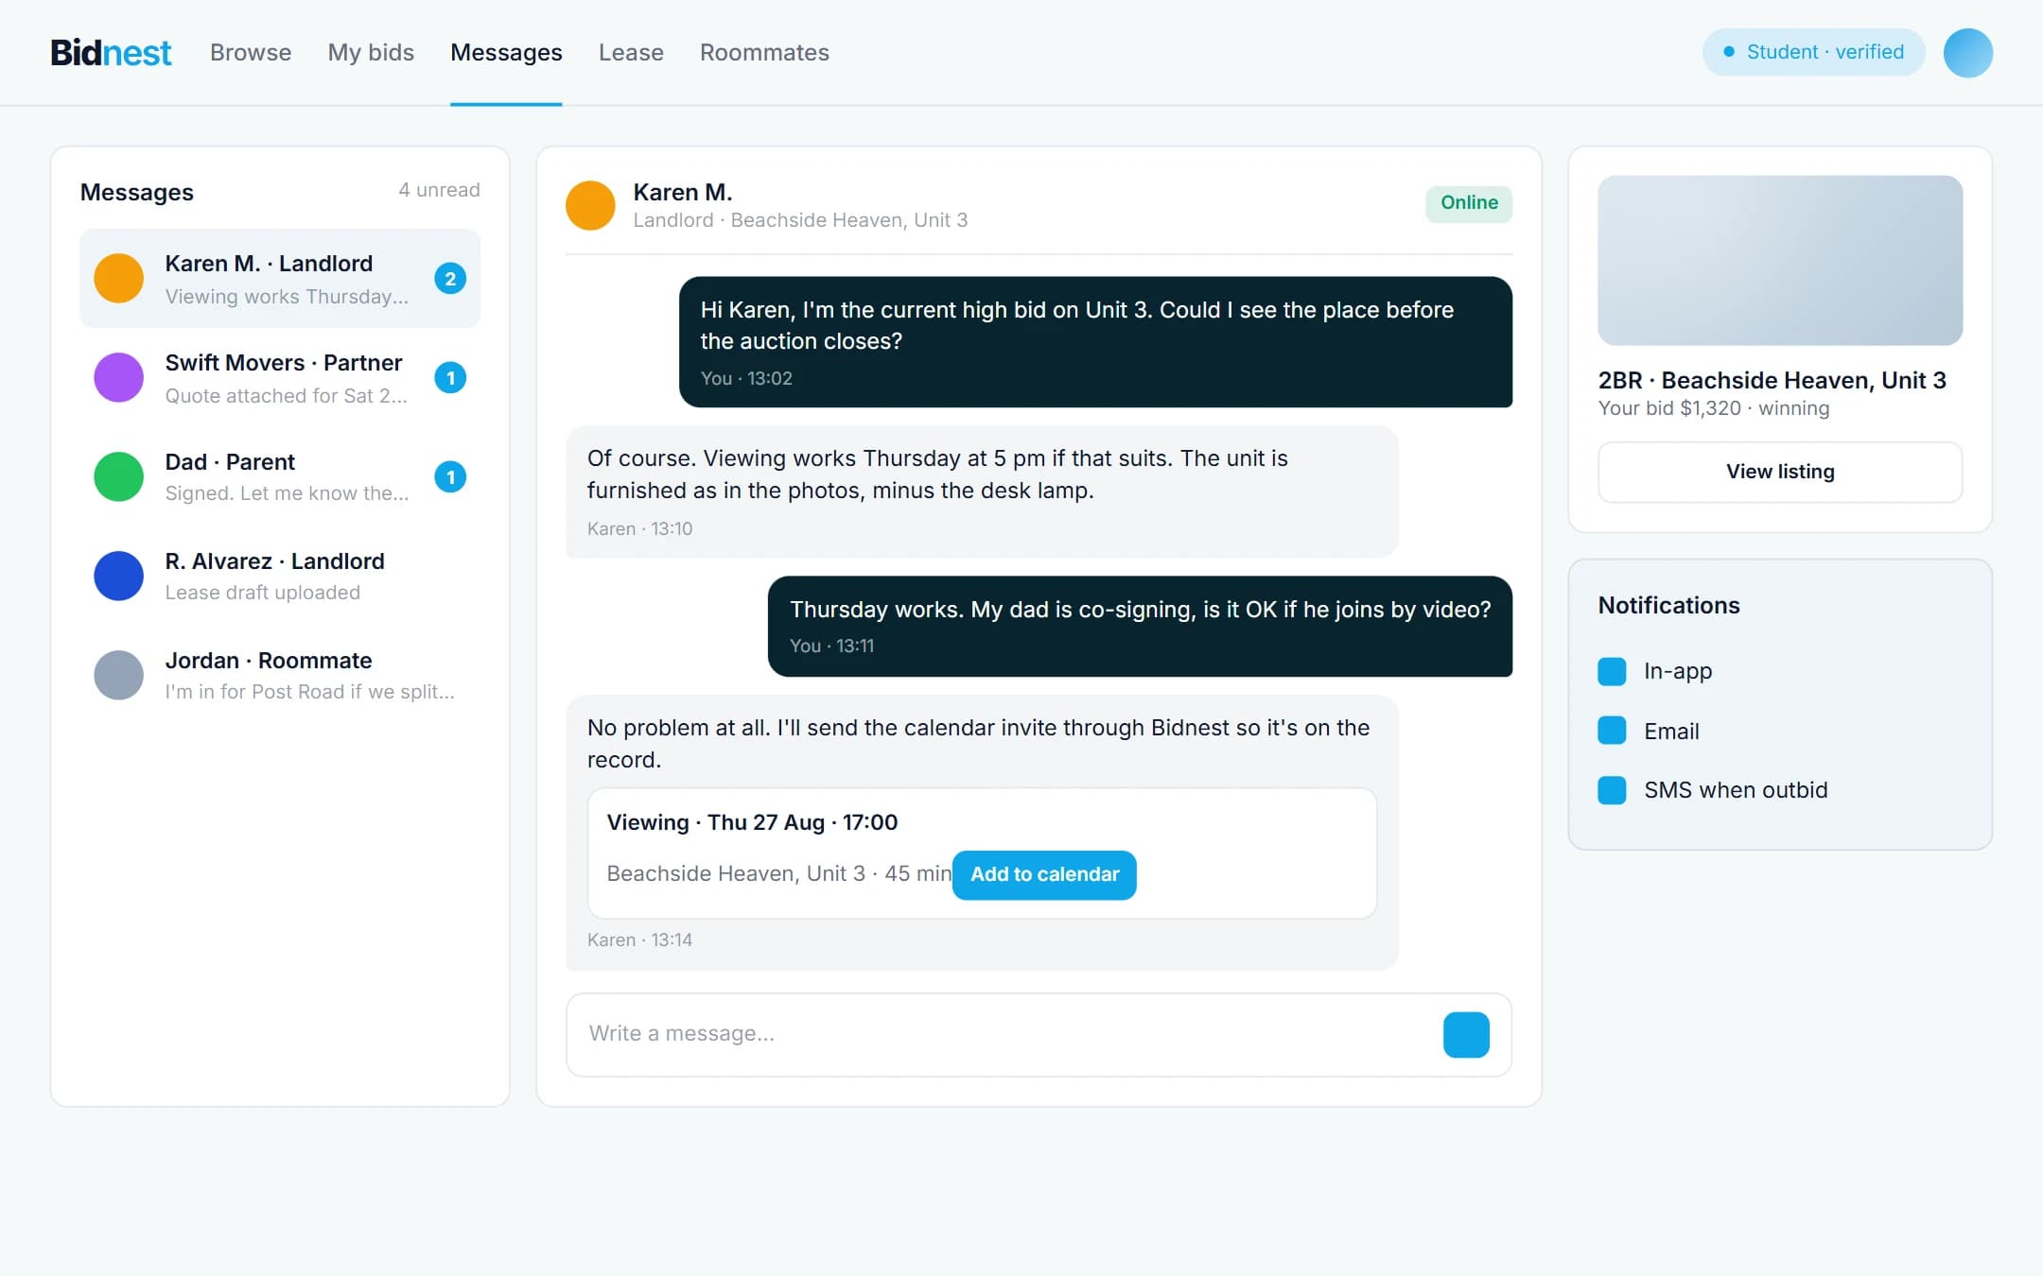Click R. Alvarez blue avatar
The image size is (2043, 1276).
pyautogui.click(x=118, y=576)
